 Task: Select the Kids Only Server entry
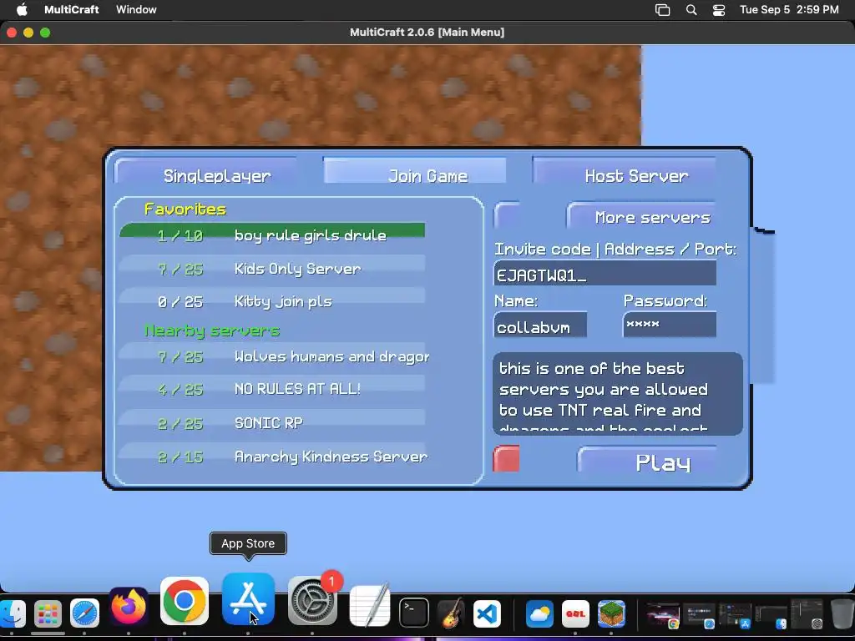(273, 265)
